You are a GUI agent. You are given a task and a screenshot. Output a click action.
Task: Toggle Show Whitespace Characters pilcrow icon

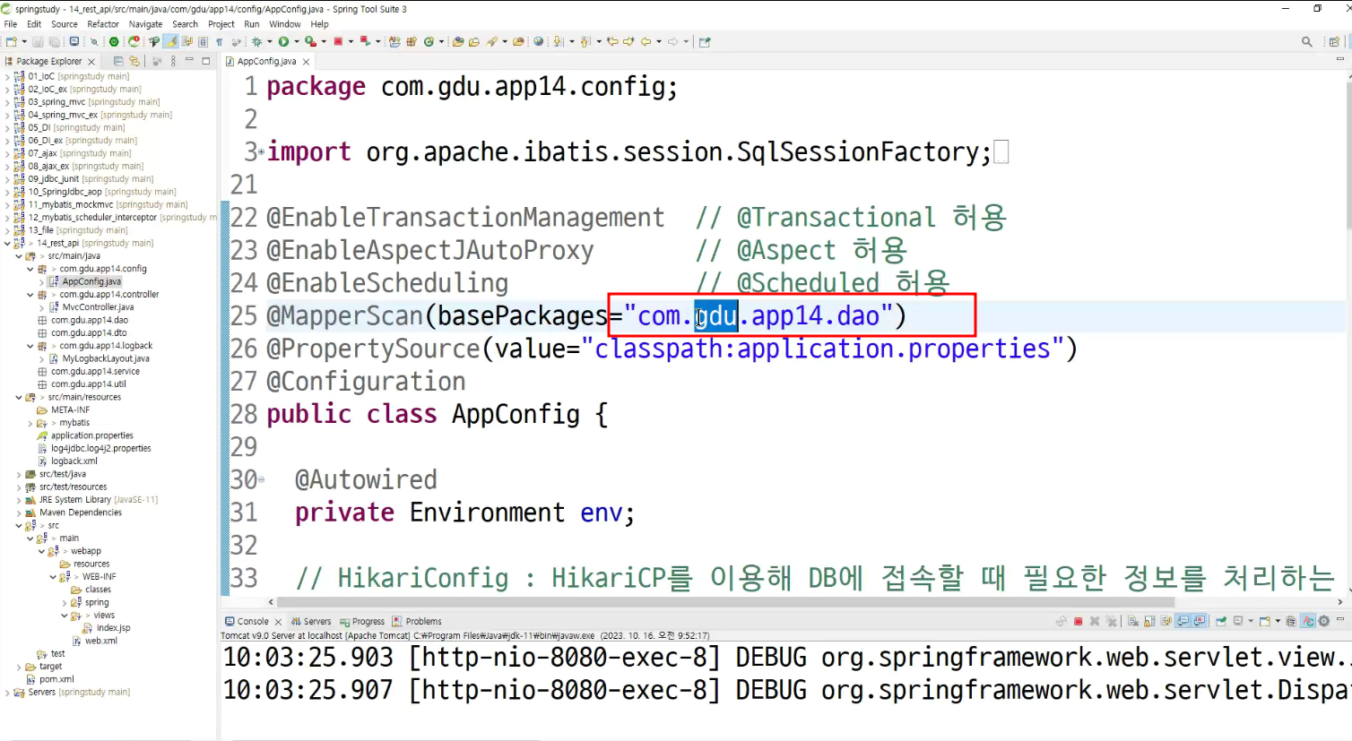[x=220, y=41]
